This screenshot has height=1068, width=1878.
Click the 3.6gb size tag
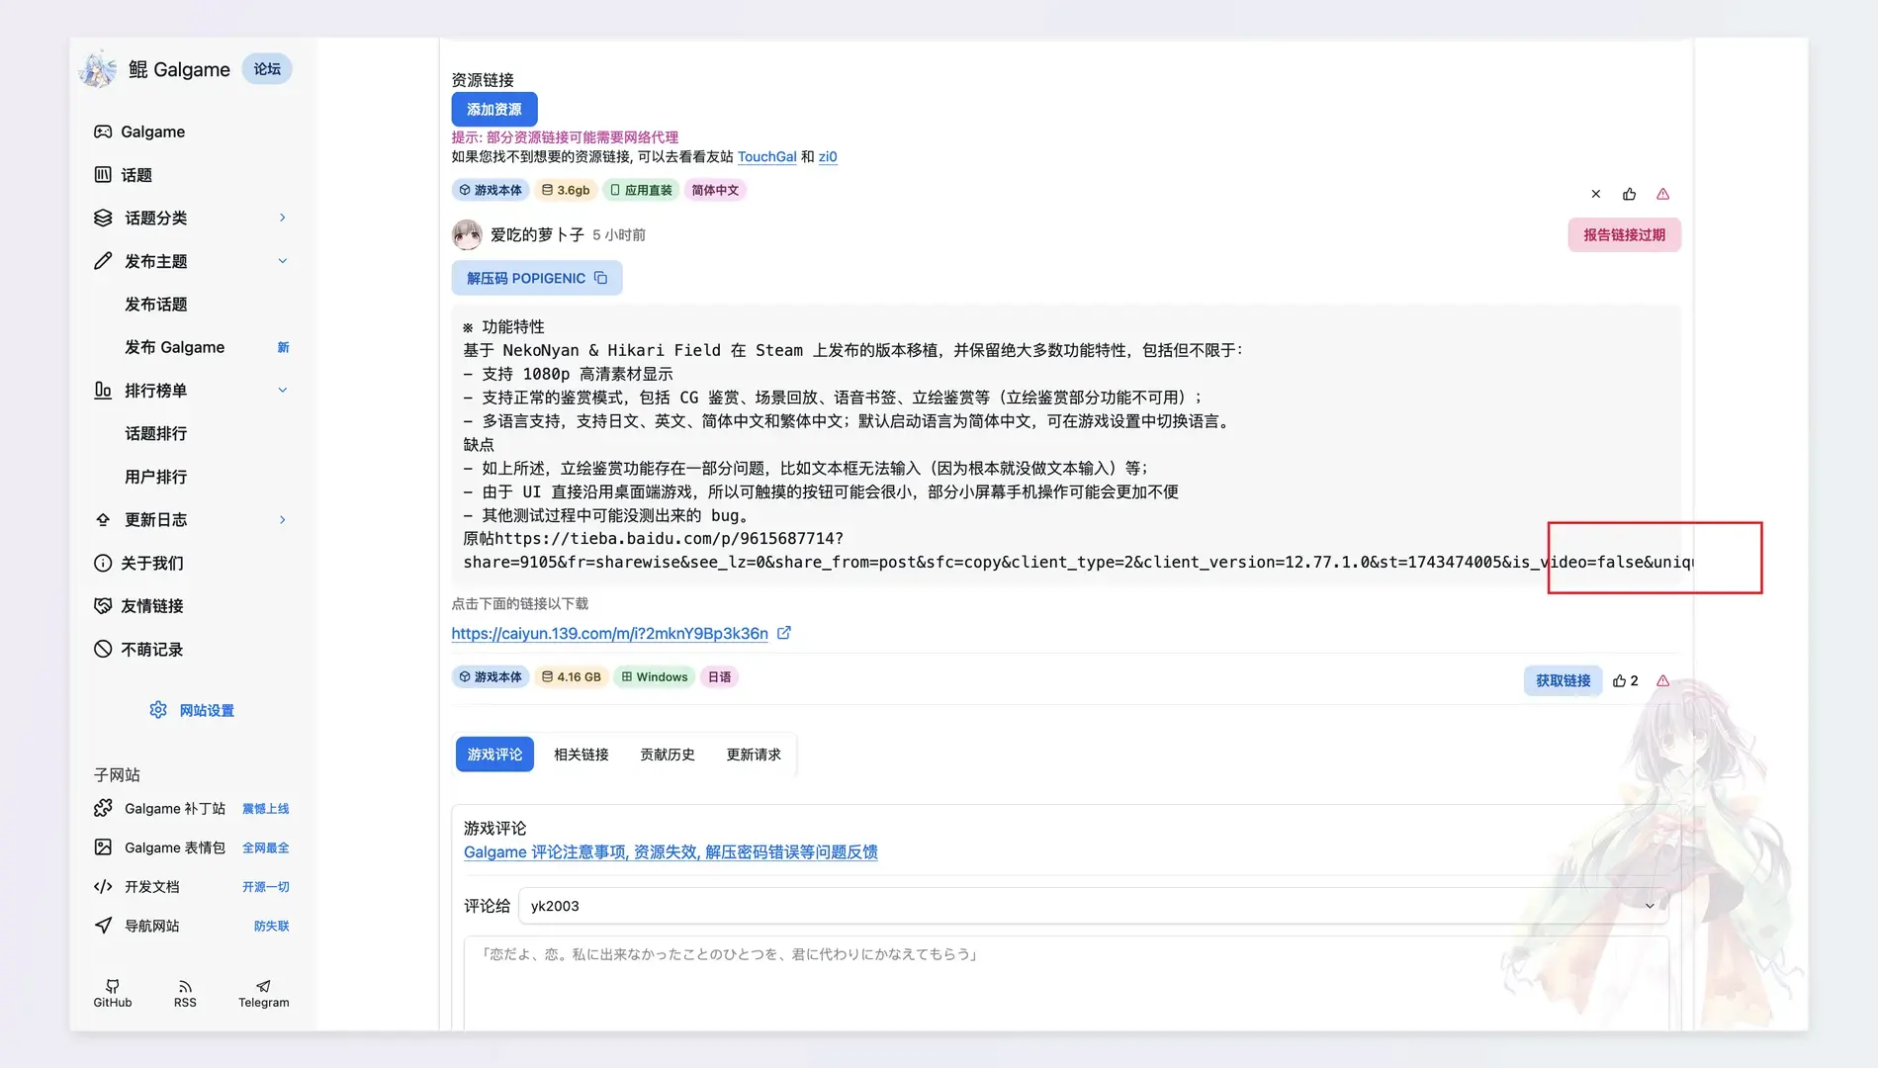point(566,190)
